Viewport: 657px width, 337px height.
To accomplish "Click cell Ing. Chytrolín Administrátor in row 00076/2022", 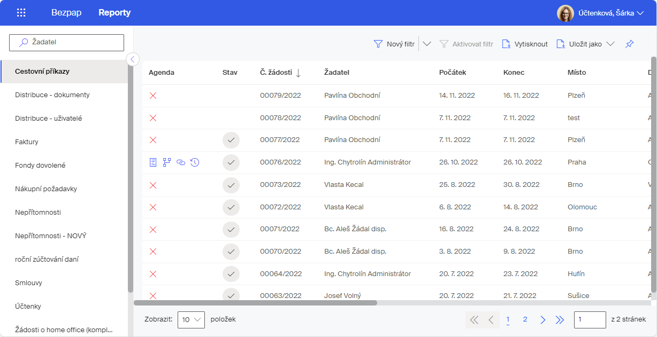I will [368, 162].
